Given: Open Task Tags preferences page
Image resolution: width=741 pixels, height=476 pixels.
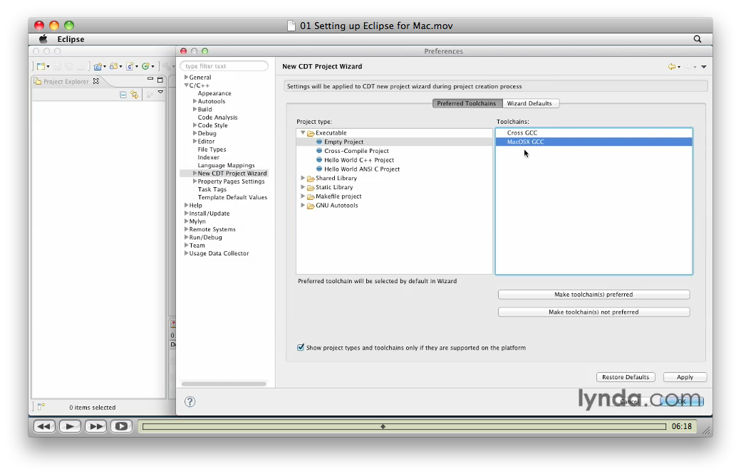Looking at the screenshot, I should (x=212, y=190).
